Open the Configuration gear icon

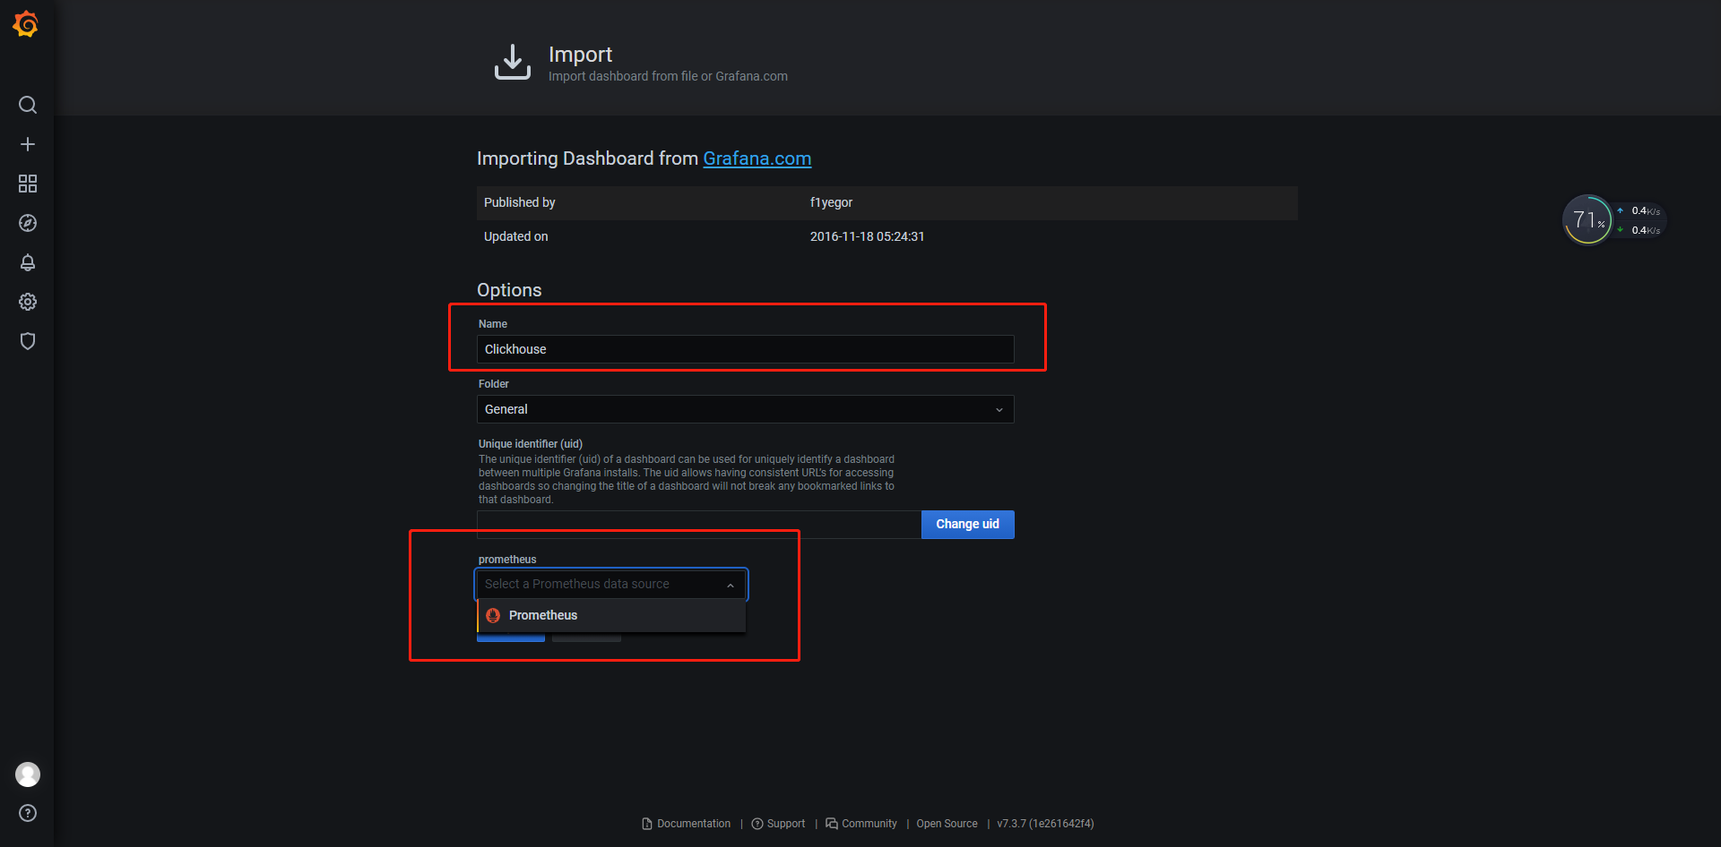click(x=28, y=302)
